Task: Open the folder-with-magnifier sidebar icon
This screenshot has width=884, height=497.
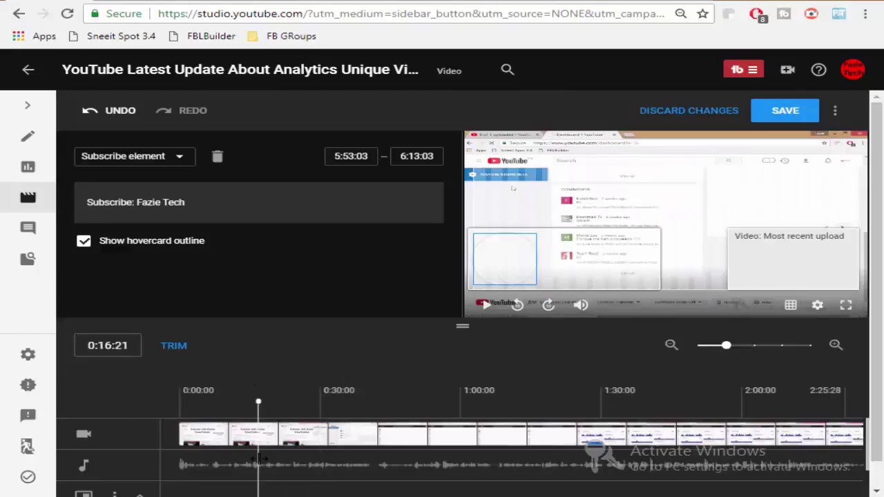Action: point(28,258)
